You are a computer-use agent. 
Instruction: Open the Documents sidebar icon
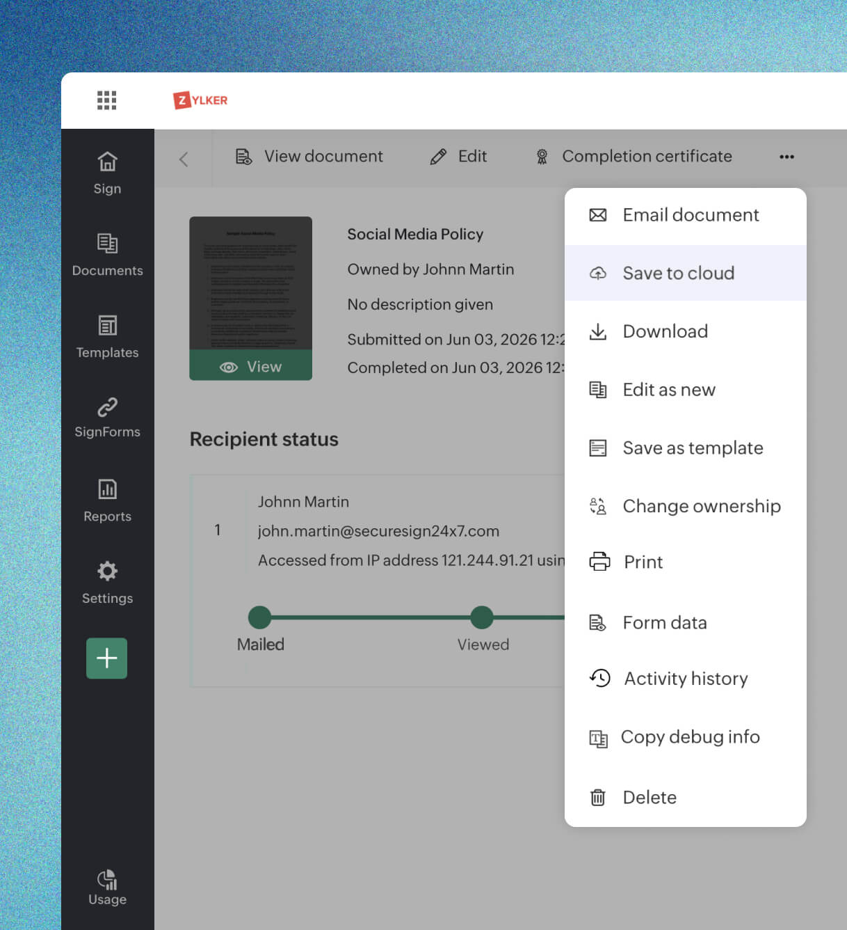[107, 244]
